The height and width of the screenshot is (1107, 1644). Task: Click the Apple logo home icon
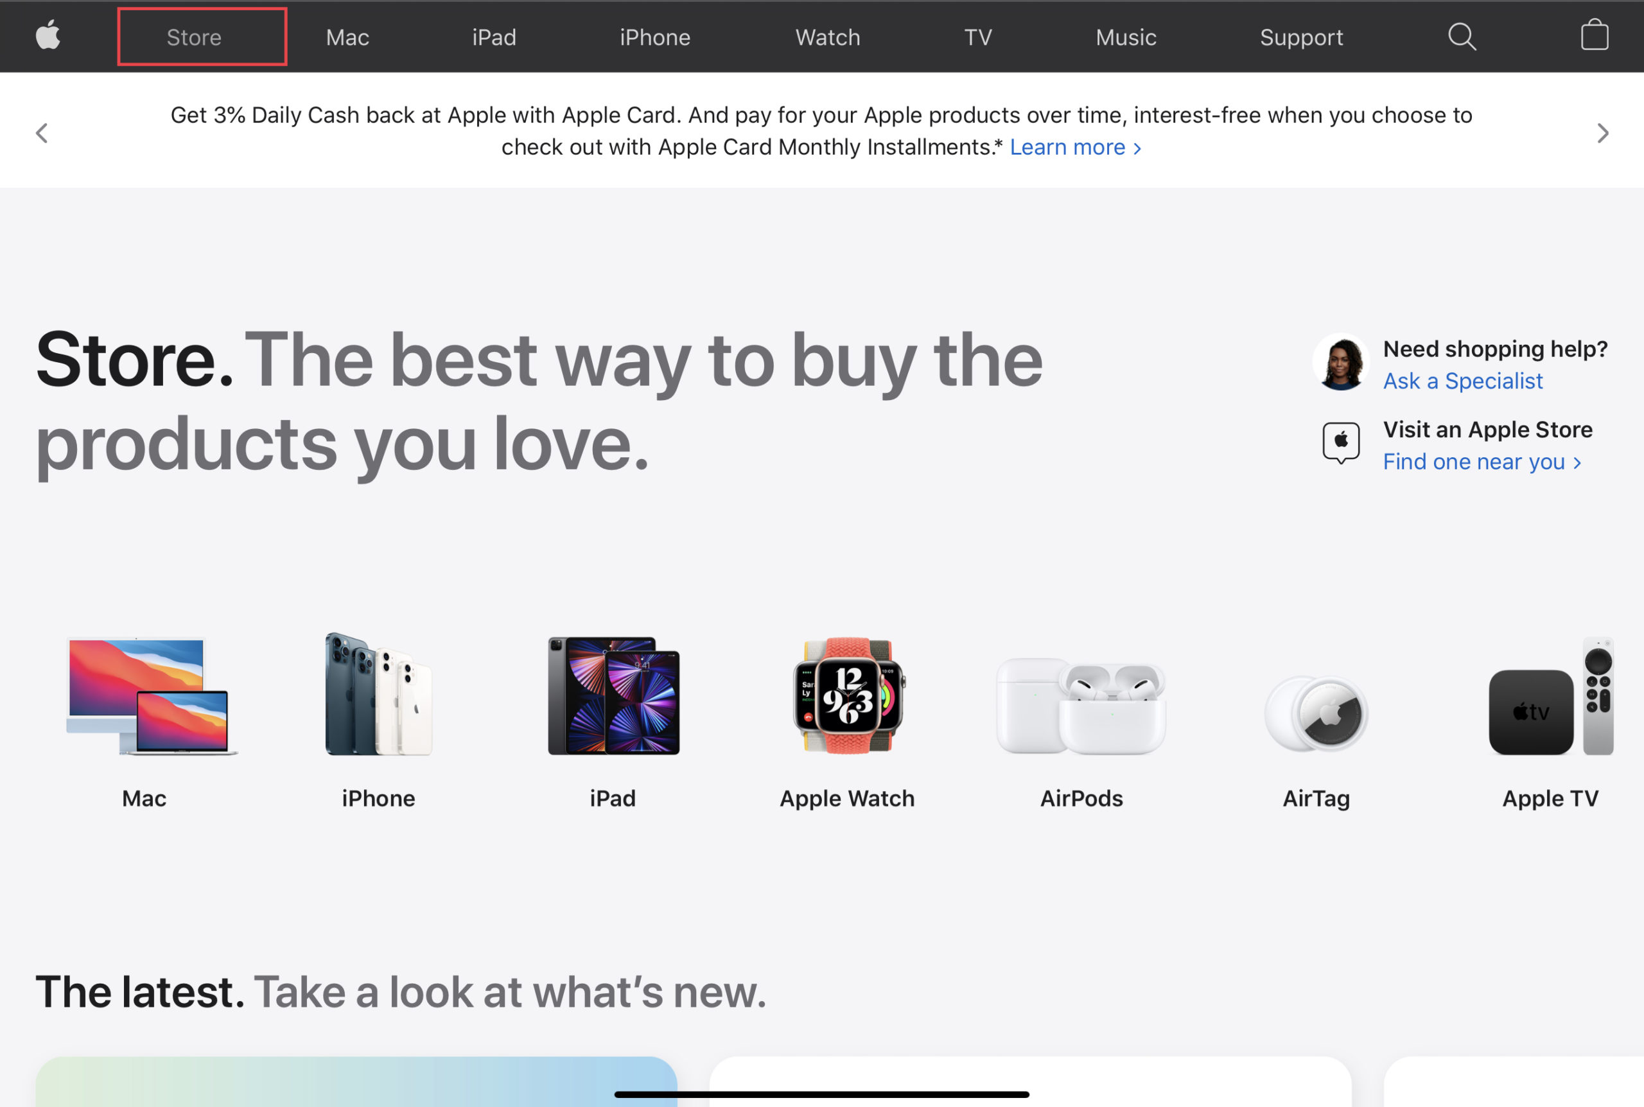(48, 35)
